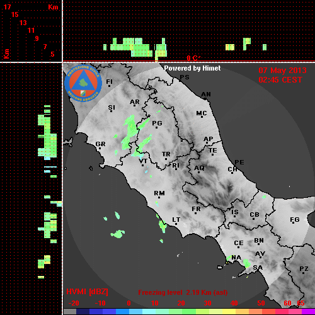This screenshot has width=315, height=315.
Task: Select the NA city label
Action: coord(236,258)
